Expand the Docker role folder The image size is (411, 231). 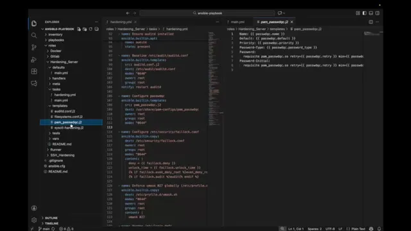(x=56, y=51)
